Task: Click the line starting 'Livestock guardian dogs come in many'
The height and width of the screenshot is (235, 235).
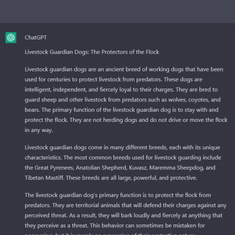Action: (x=122, y=148)
